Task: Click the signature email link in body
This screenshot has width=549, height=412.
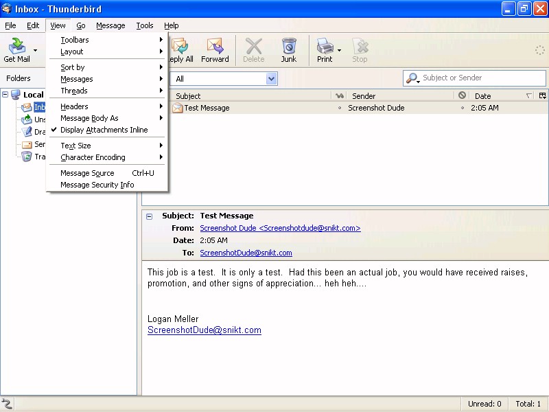Action: point(204,330)
